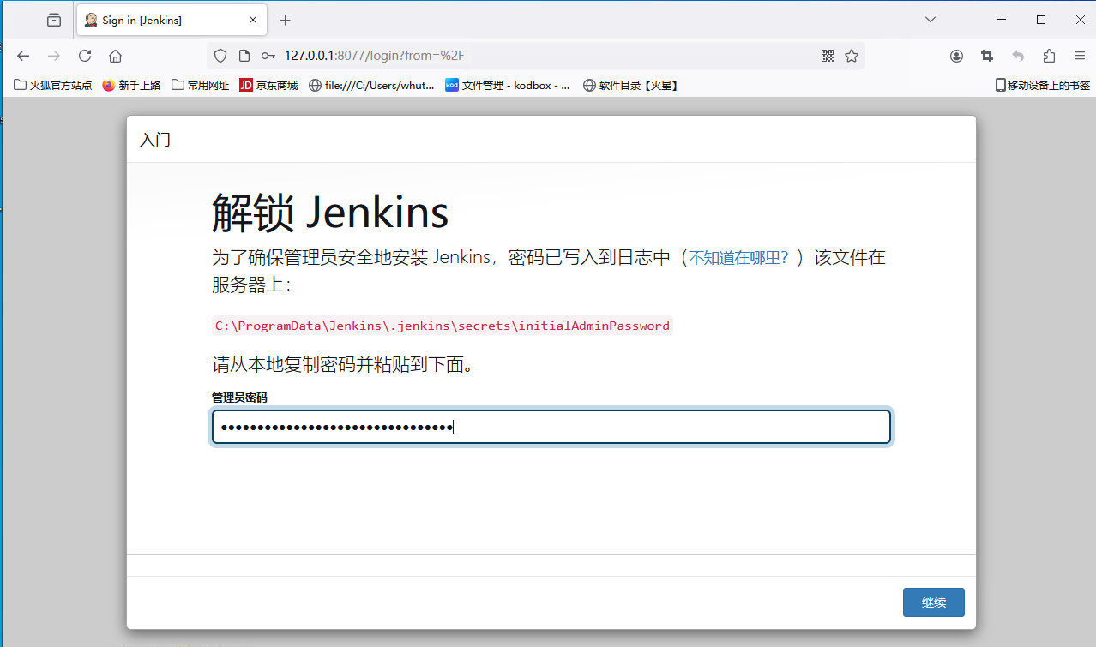Open the list all tabs dropdown
Viewport: 1096px width, 647px height.
930,20
